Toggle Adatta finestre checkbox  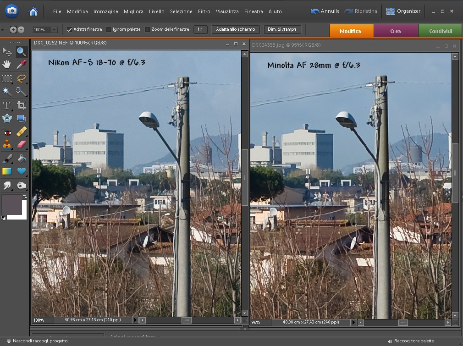coord(69,29)
